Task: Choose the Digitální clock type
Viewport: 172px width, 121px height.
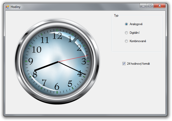Action: coord(126,33)
